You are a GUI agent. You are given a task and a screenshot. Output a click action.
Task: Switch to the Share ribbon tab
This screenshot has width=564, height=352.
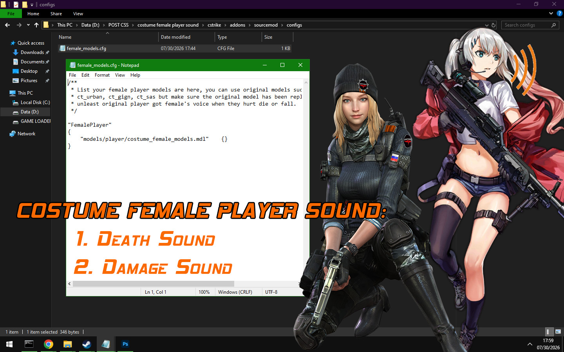56,14
